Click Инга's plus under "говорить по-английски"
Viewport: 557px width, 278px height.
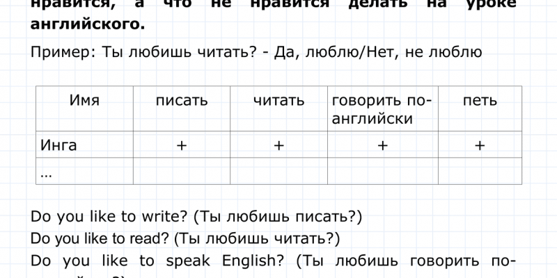click(x=382, y=145)
